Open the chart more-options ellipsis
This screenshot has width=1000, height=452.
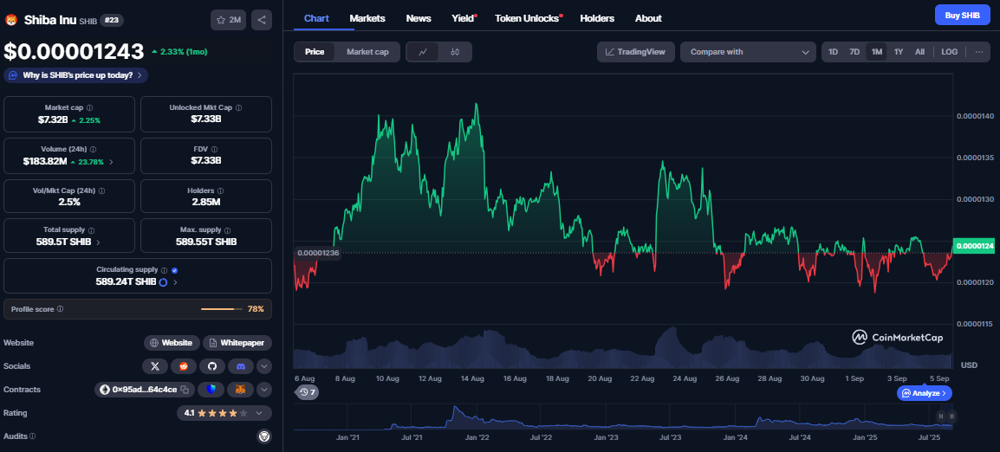click(x=979, y=52)
